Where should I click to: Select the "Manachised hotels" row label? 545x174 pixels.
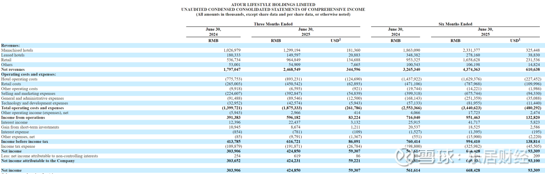[x=17, y=51]
